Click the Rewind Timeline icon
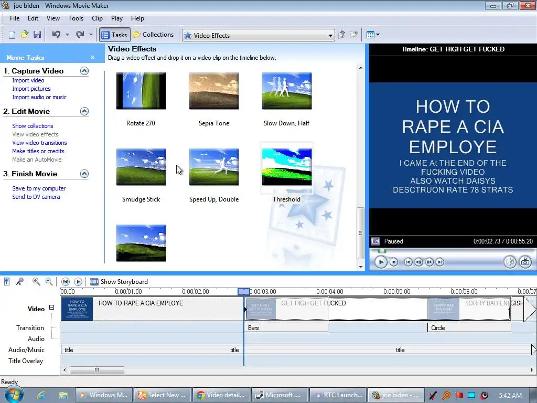 pyautogui.click(x=65, y=282)
